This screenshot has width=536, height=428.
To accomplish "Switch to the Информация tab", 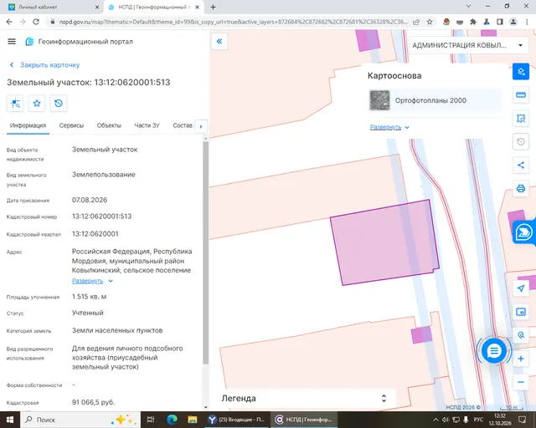I will click(28, 125).
